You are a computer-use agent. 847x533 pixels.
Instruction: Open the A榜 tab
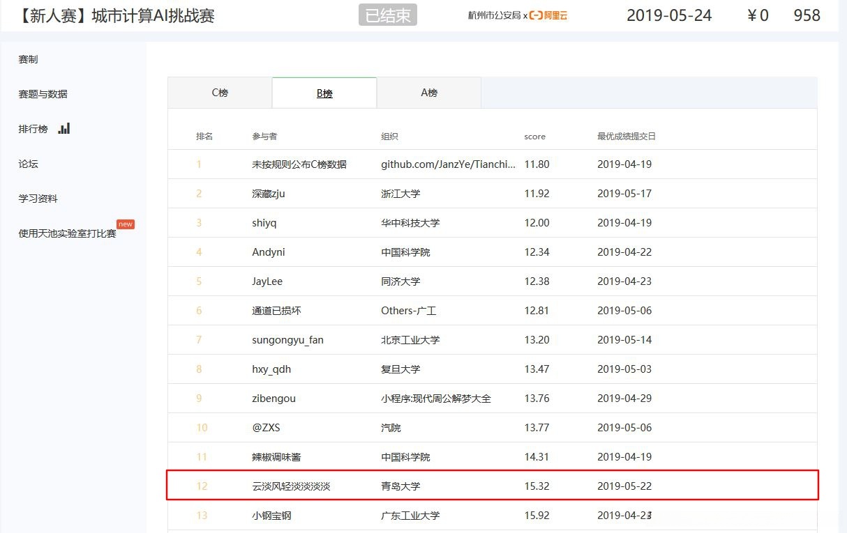click(429, 93)
